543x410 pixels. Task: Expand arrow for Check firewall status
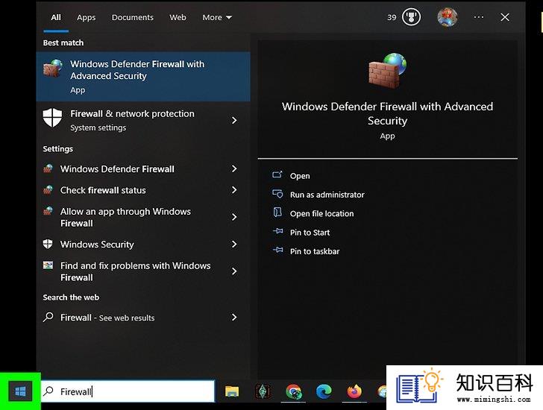[x=234, y=190]
